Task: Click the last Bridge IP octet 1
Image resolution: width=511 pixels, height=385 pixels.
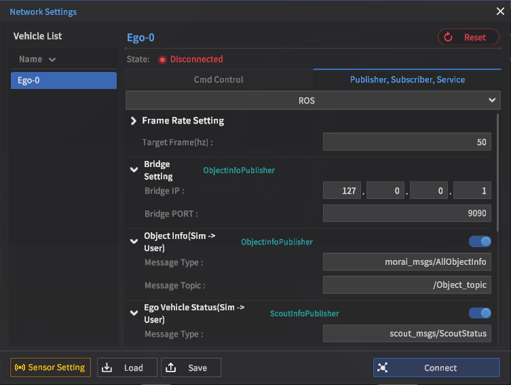Action: pyautogui.click(x=472, y=190)
